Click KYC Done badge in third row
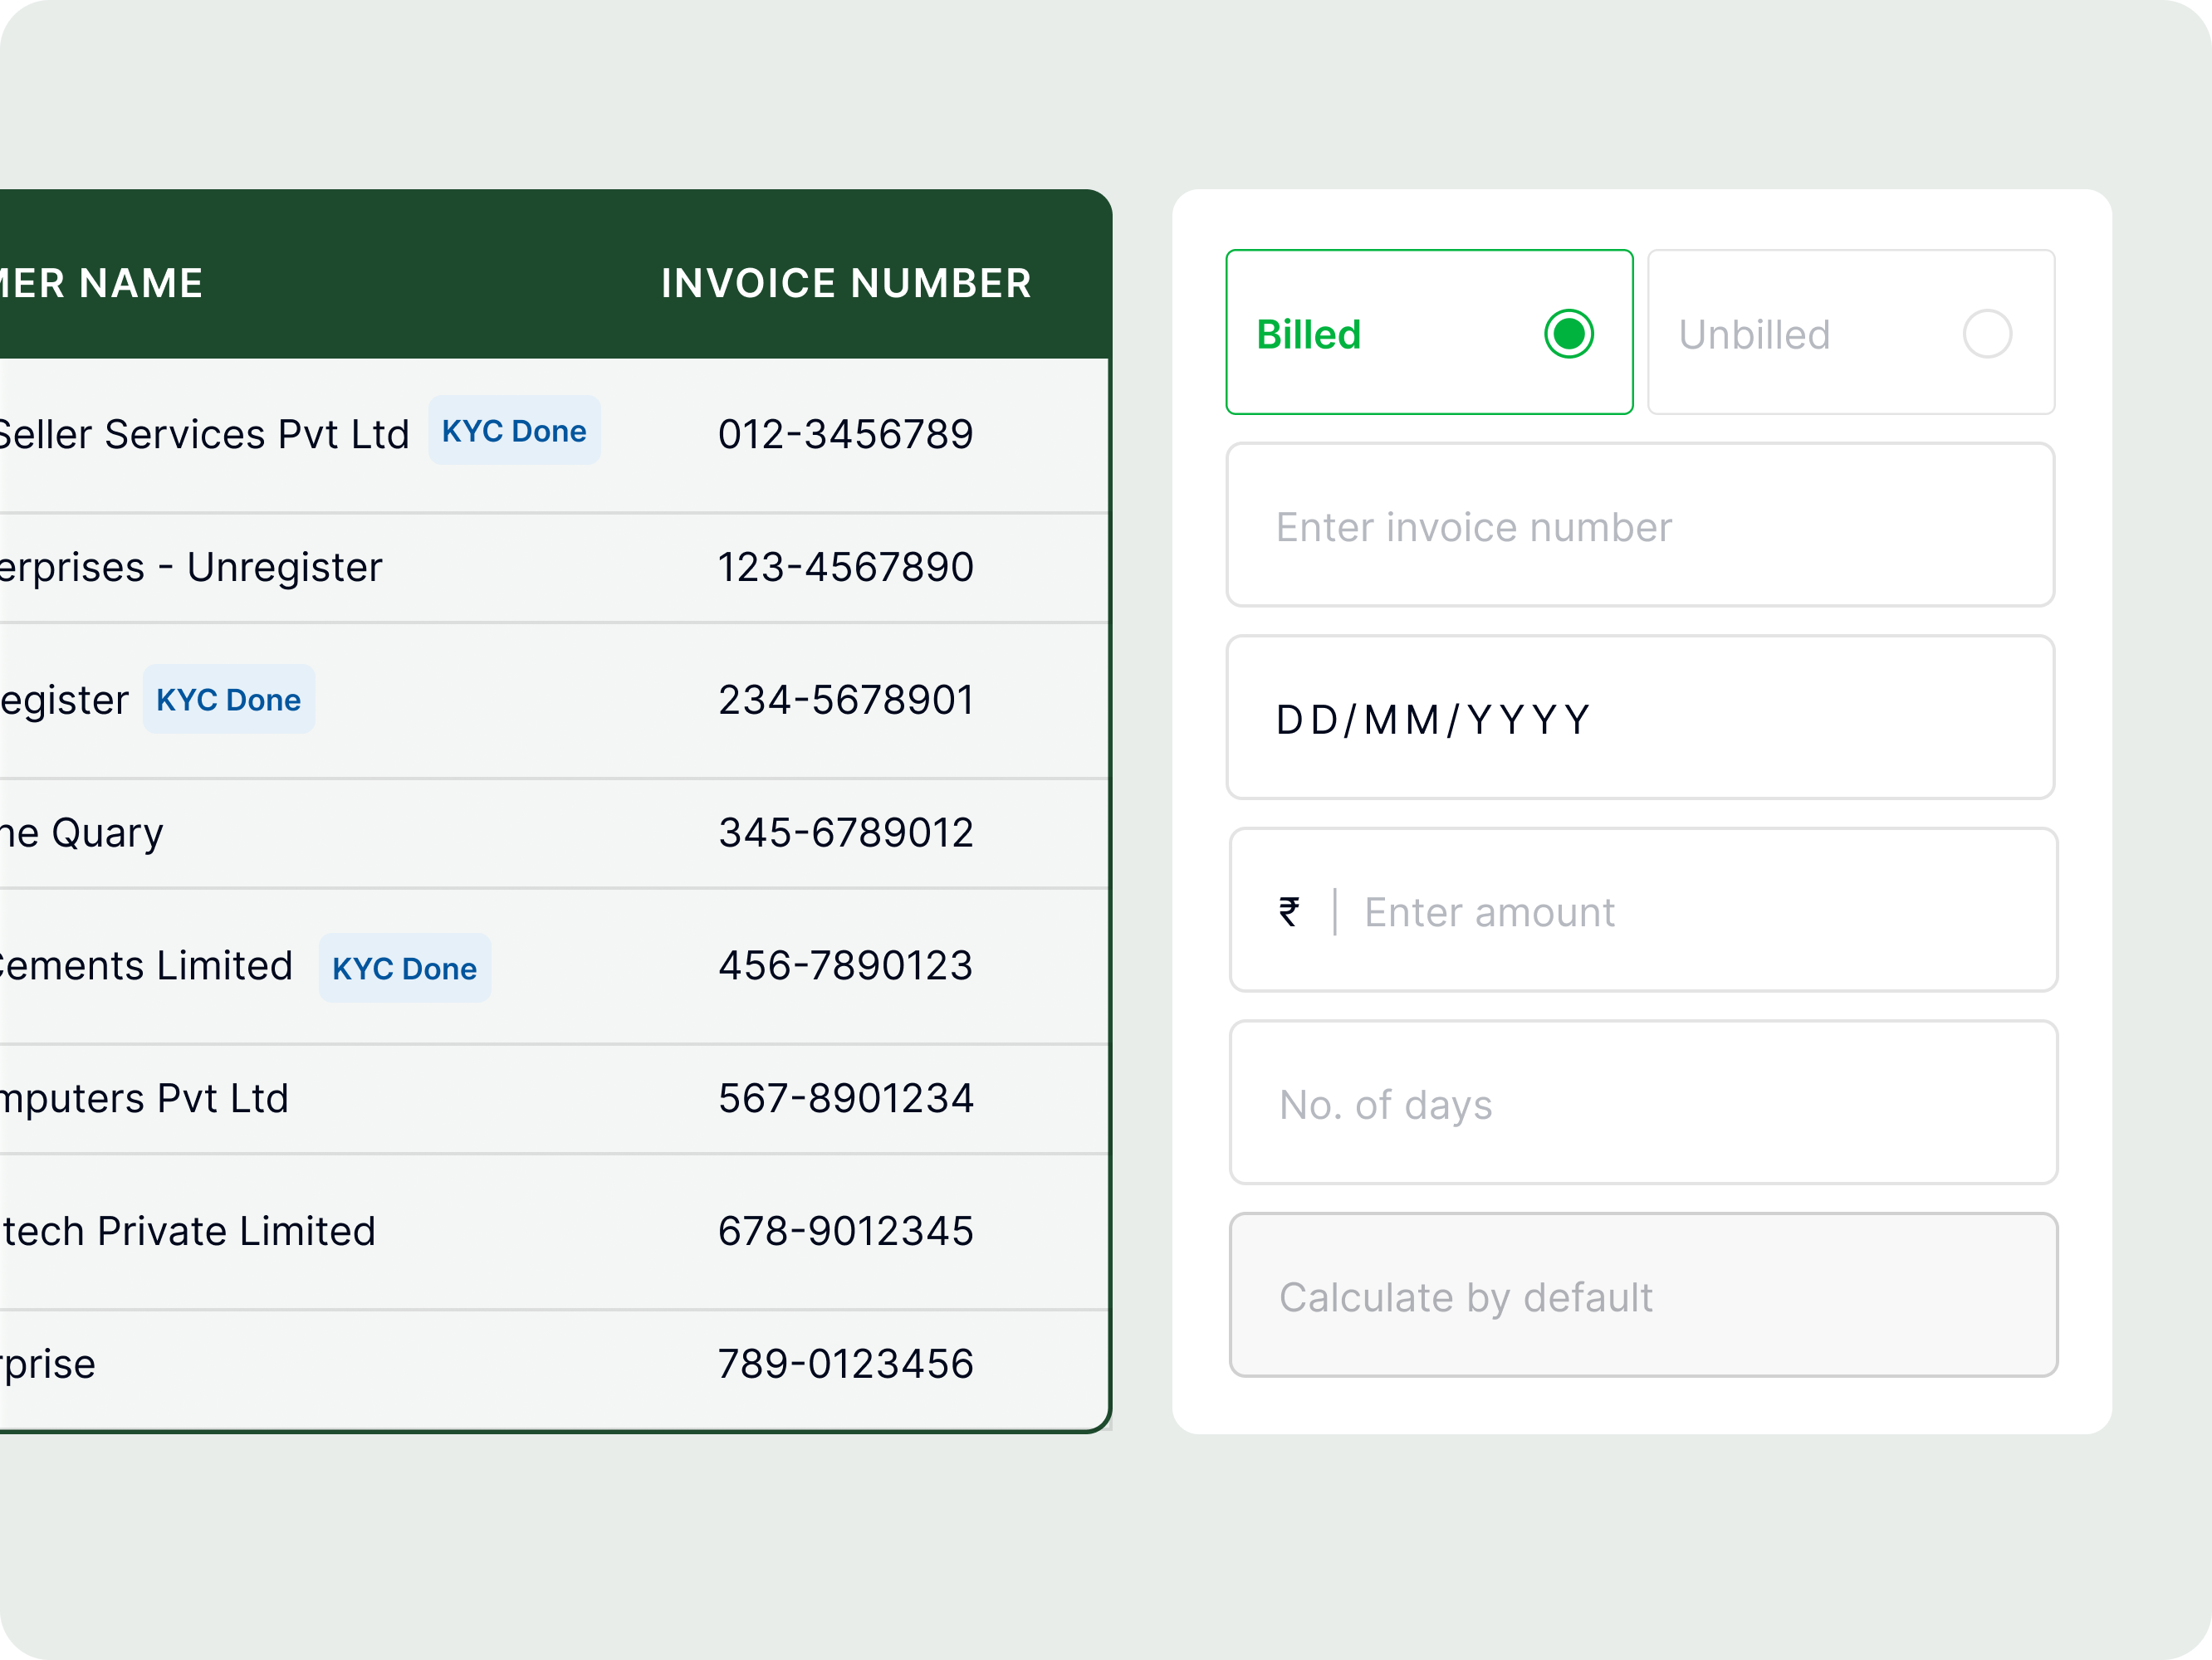The height and width of the screenshot is (1660, 2212). [228, 700]
